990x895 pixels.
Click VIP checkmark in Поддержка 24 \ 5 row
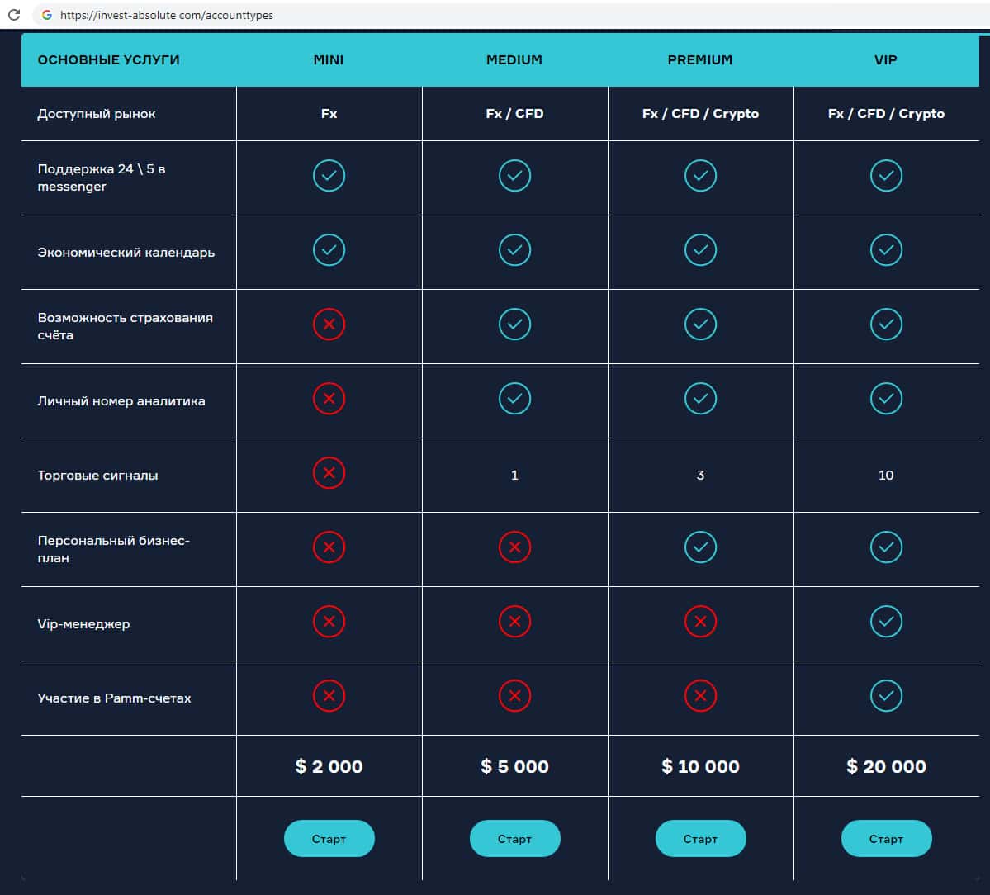[x=886, y=176]
